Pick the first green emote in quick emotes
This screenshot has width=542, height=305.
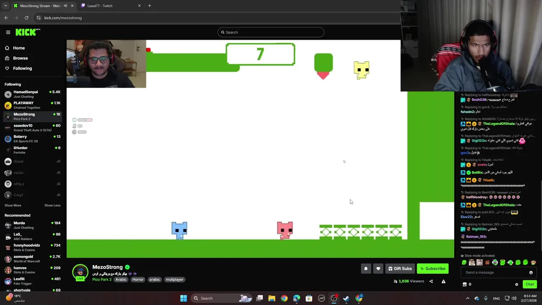tap(464, 263)
